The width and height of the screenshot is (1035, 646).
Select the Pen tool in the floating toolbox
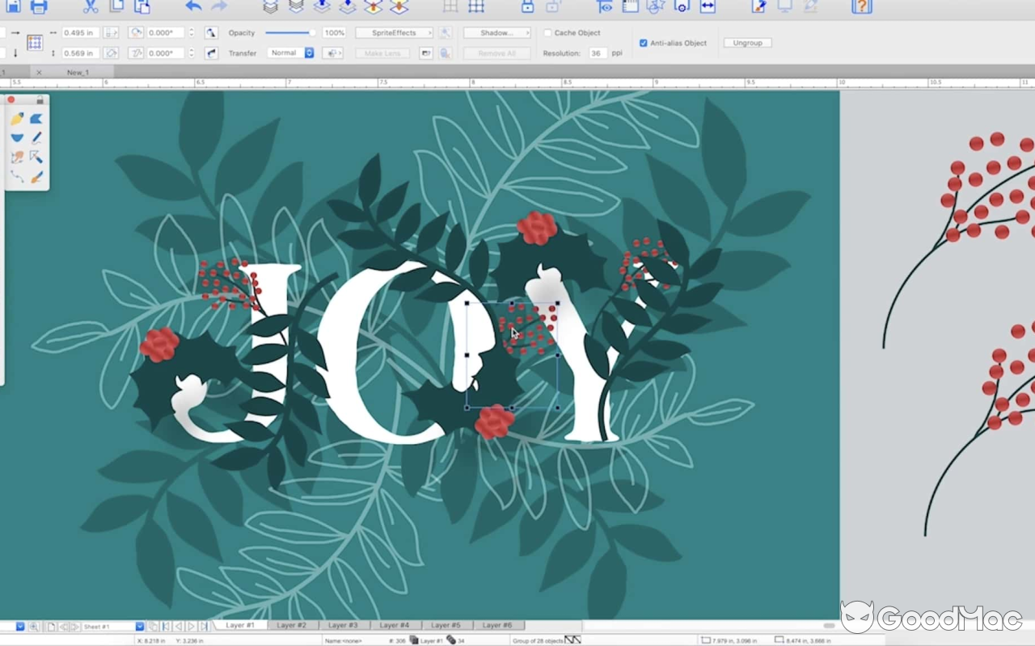tap(36, 137)
